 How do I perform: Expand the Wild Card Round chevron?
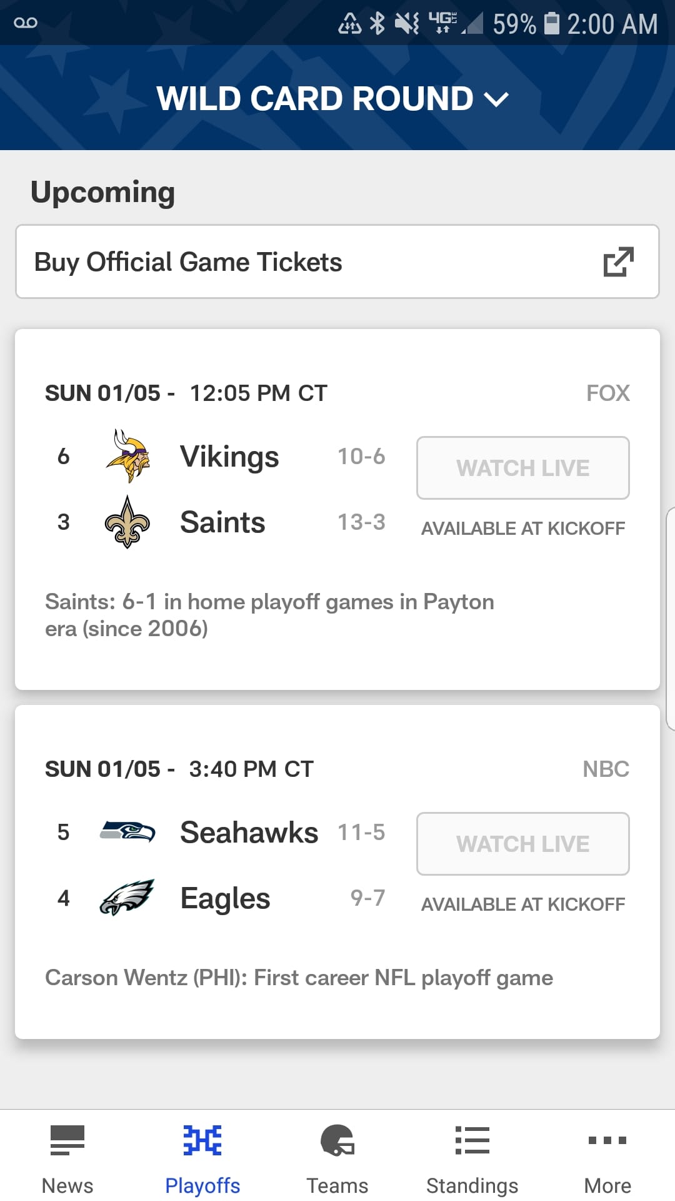pos(497,99)
